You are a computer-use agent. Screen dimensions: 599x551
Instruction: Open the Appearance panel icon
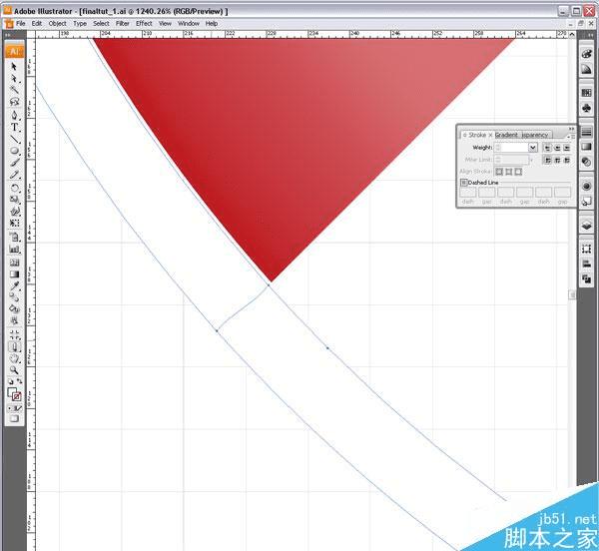click(586, 186)
